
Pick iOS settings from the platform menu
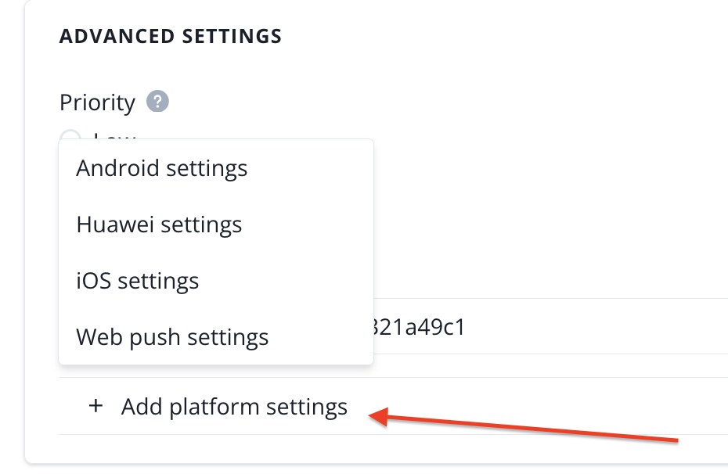tap(138, 281)
